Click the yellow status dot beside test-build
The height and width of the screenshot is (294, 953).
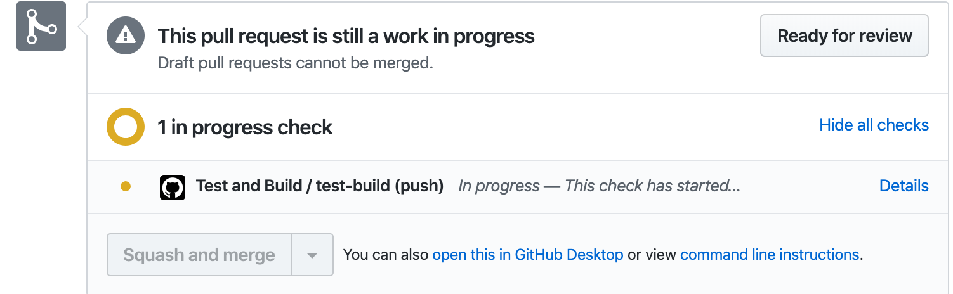coord(126,186)
